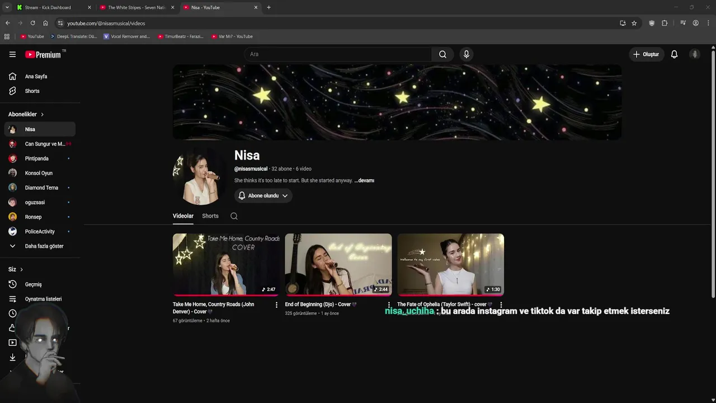Open Shorts in the sidebar

coord(39,91)
